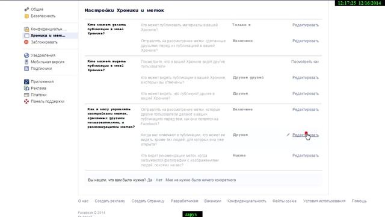Viewport: 385px width, 217px height.
Task: Click Мне не нужно было ничего конкретного
Action: pyautogui.click(x=200, y=180)
